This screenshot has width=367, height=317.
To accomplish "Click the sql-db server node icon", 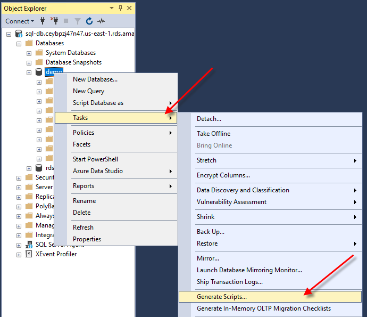I will pos(19,34).
